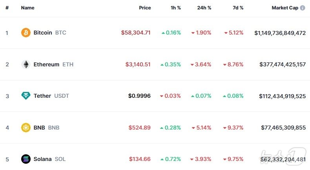The height and width of the screenshot is (170, 310).
Task: Click Market Cap info icon
Action: tap(303, 8)
